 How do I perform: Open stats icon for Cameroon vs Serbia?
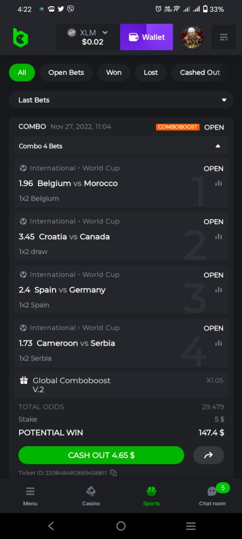pyautogui.click(x=219, y=343)
